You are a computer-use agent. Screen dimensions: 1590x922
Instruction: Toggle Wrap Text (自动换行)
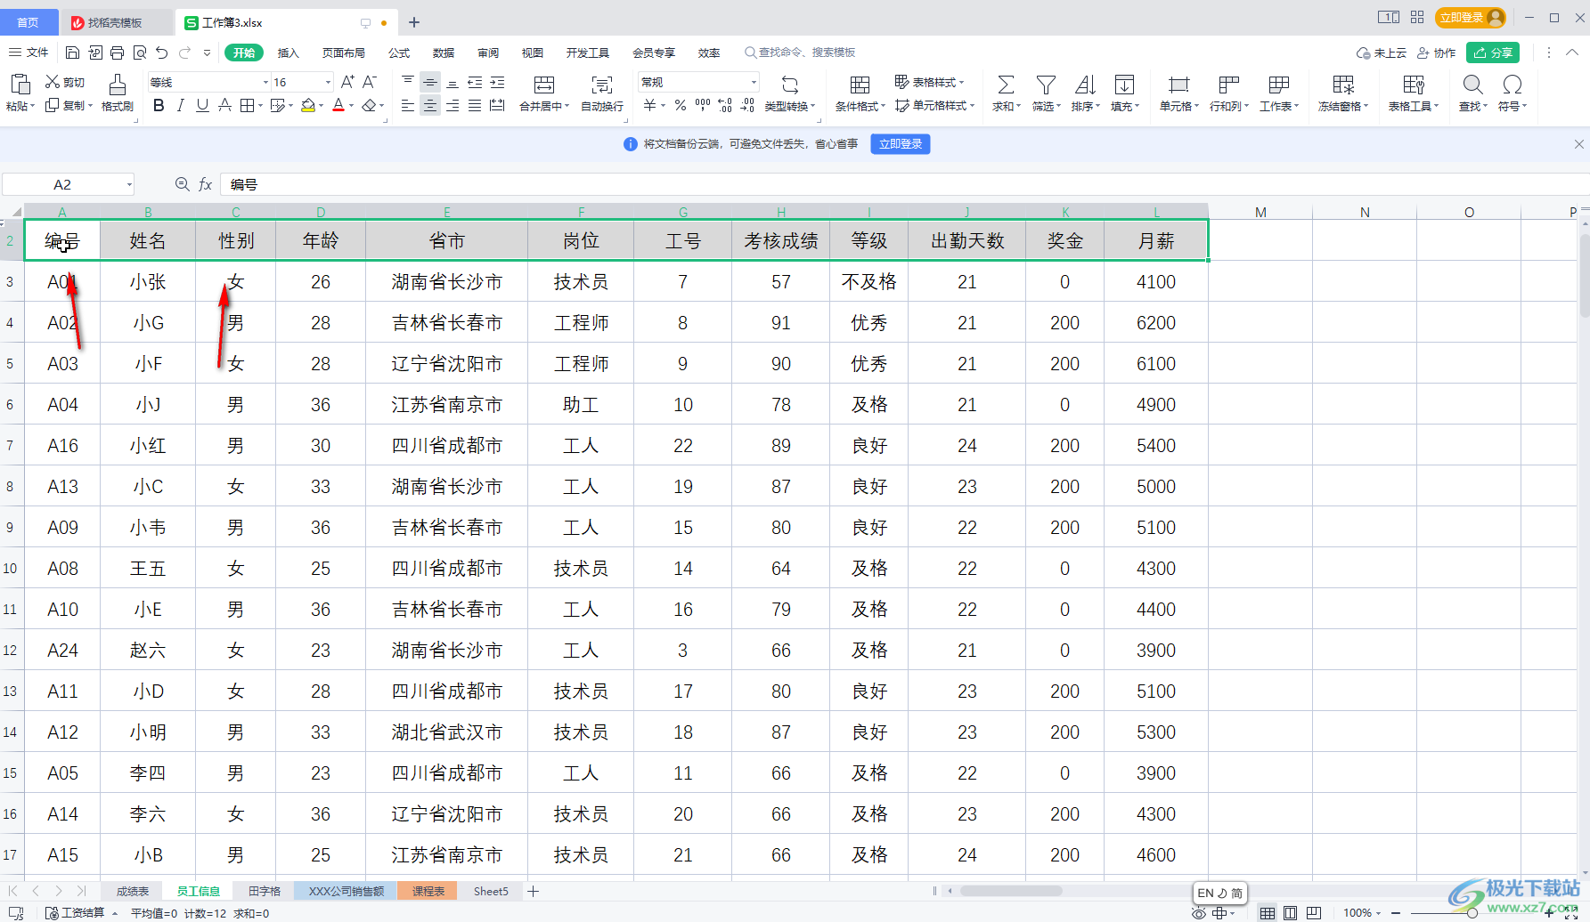(602, 92)
